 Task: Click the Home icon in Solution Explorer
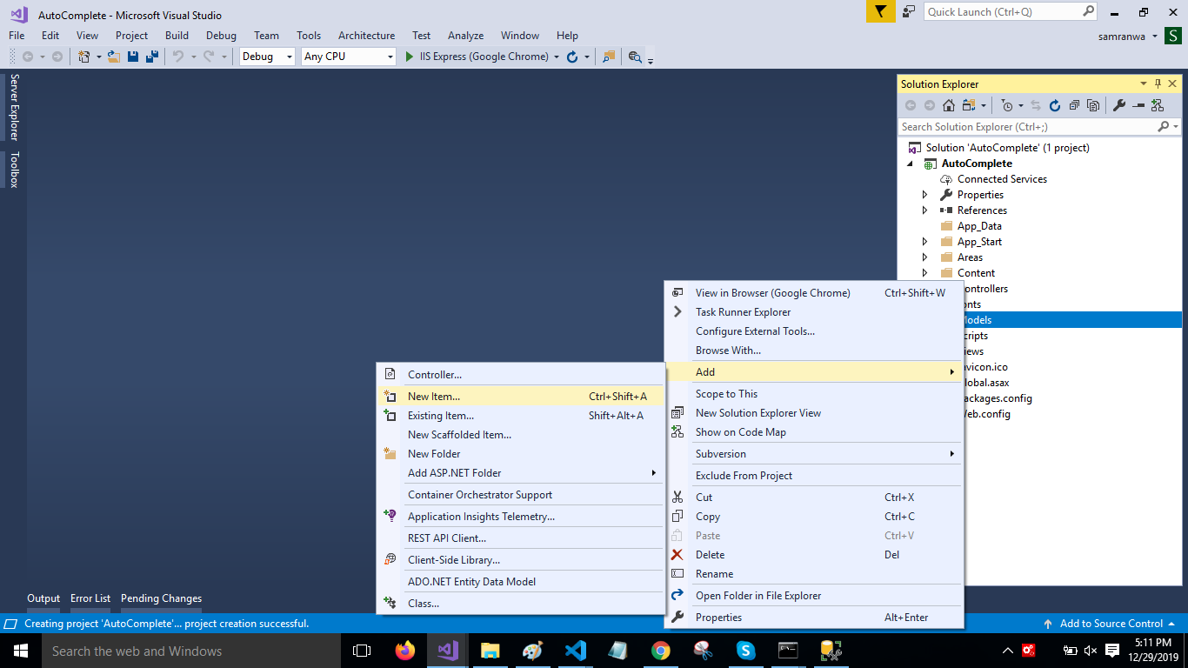[x=948, y=105]
